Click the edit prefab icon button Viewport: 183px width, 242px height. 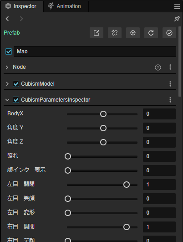pyautogui.click(x=97, y=33)
